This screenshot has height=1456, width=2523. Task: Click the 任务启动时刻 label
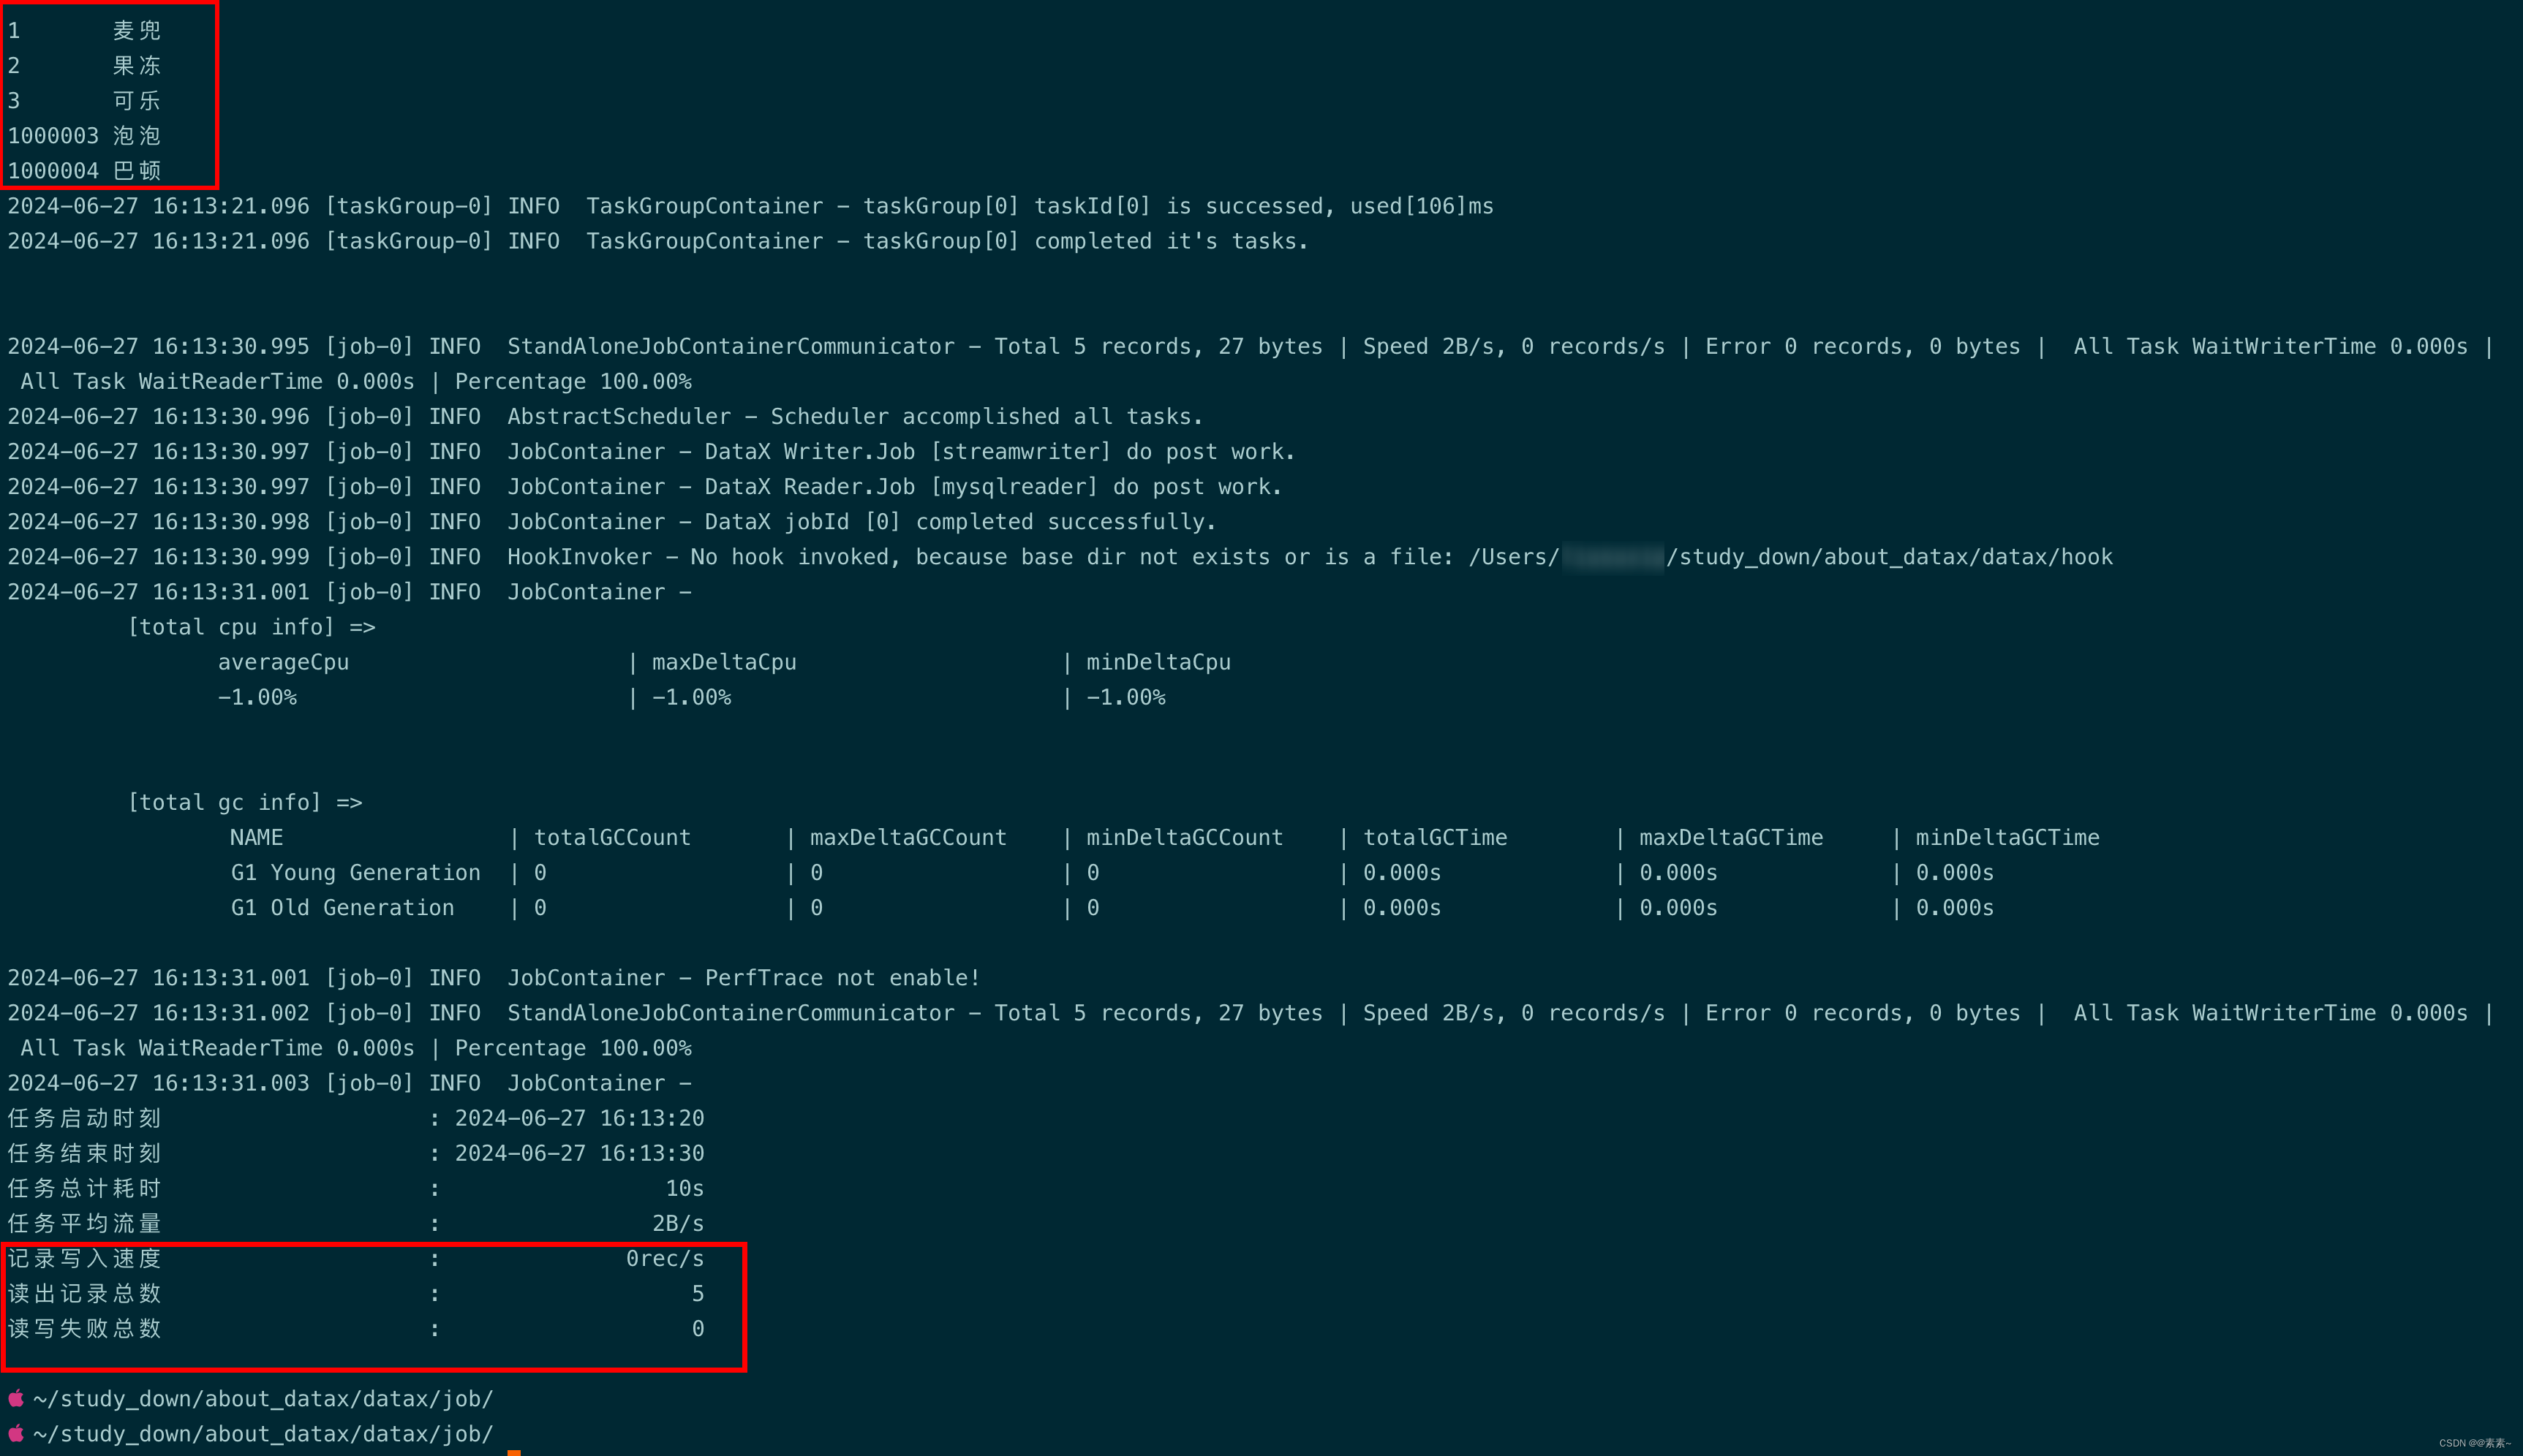[x=84, y=1118]
